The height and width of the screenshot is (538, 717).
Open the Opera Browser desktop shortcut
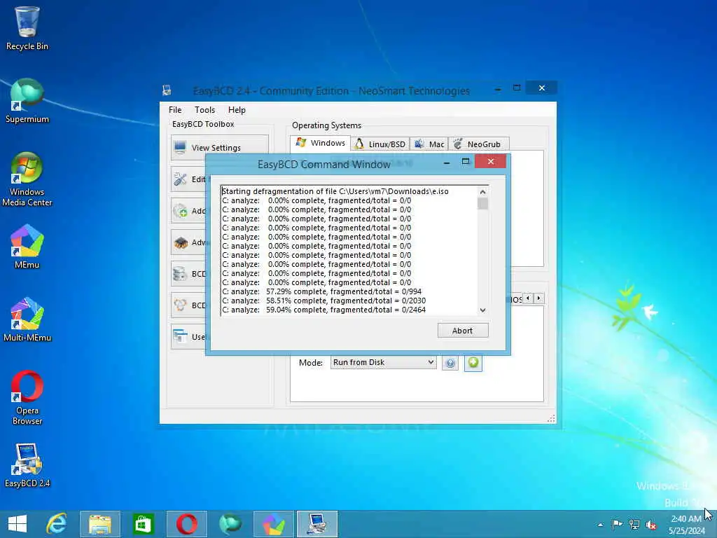click(27, 397)
